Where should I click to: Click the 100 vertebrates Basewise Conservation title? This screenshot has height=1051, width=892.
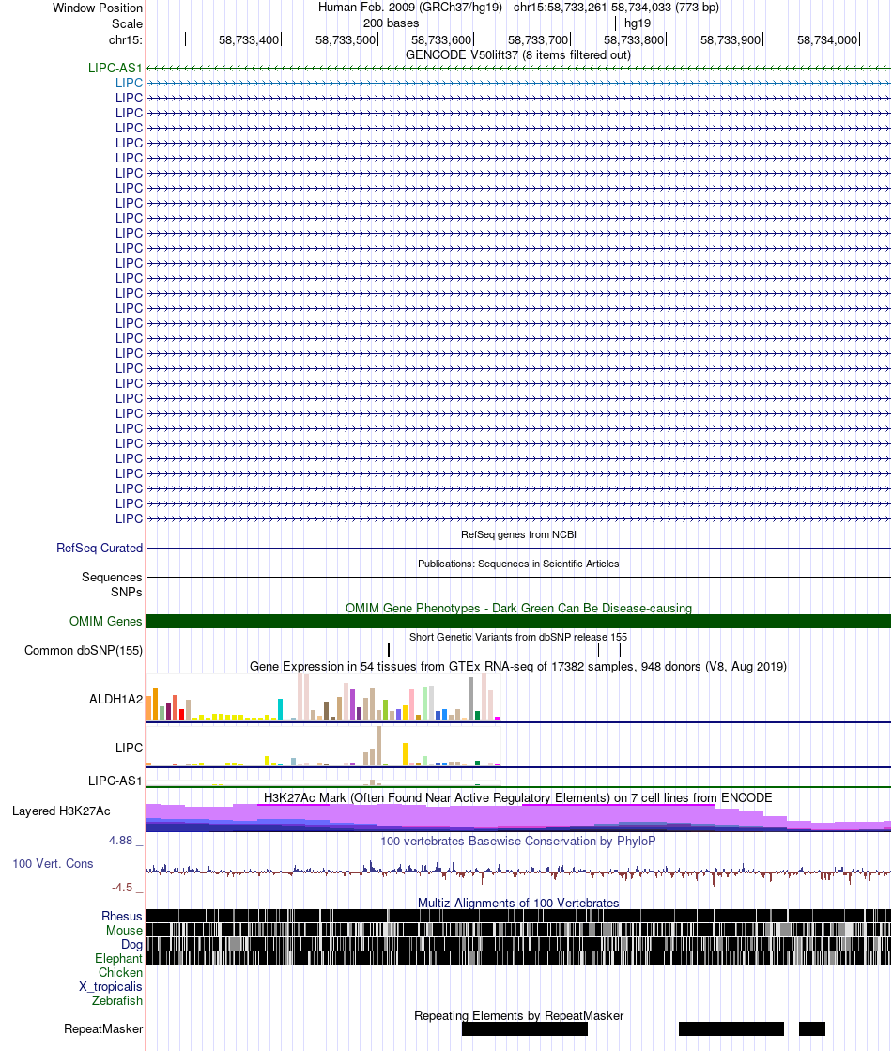pyautogui.click(x=518, y=842)
